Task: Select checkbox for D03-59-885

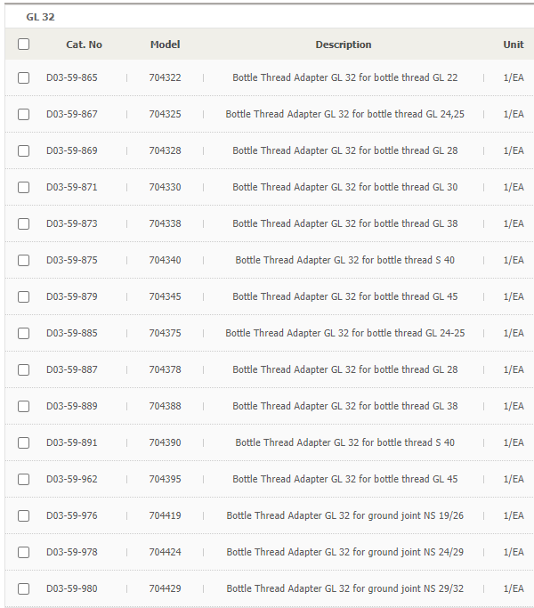Action: (24, 333)
